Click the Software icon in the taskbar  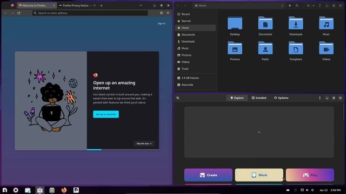pyautogui.click(x=39, y=190)
